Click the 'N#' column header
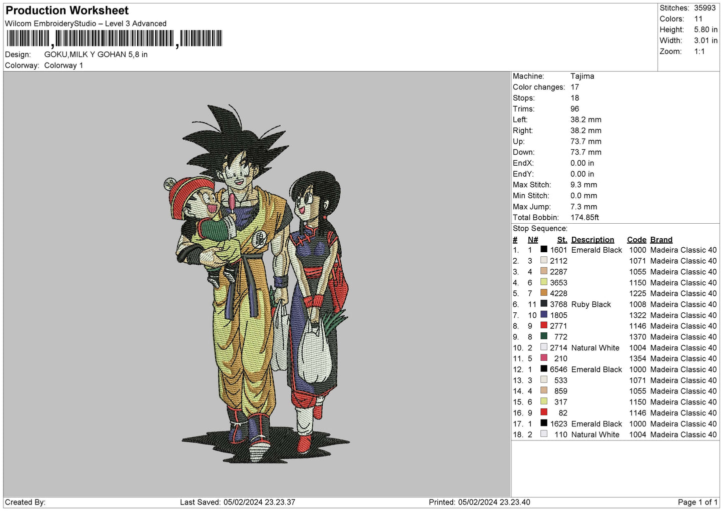The height and width of the screenshot is (511, 723). click(x=533, y=240)
